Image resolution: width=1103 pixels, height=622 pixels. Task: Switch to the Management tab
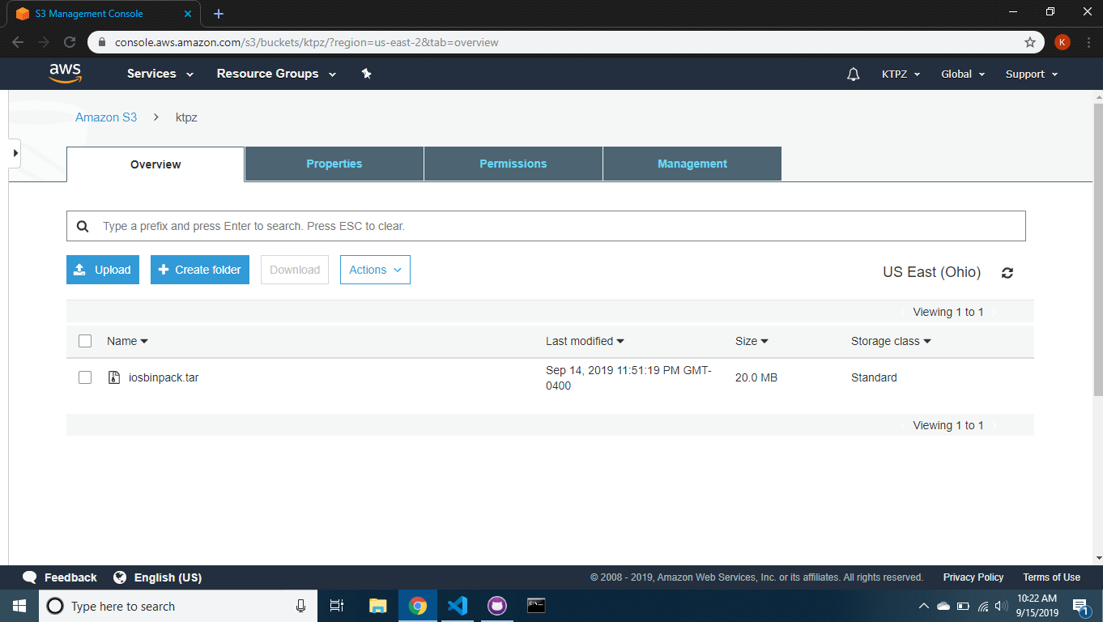pyautogui.click(x=692, y=164)
